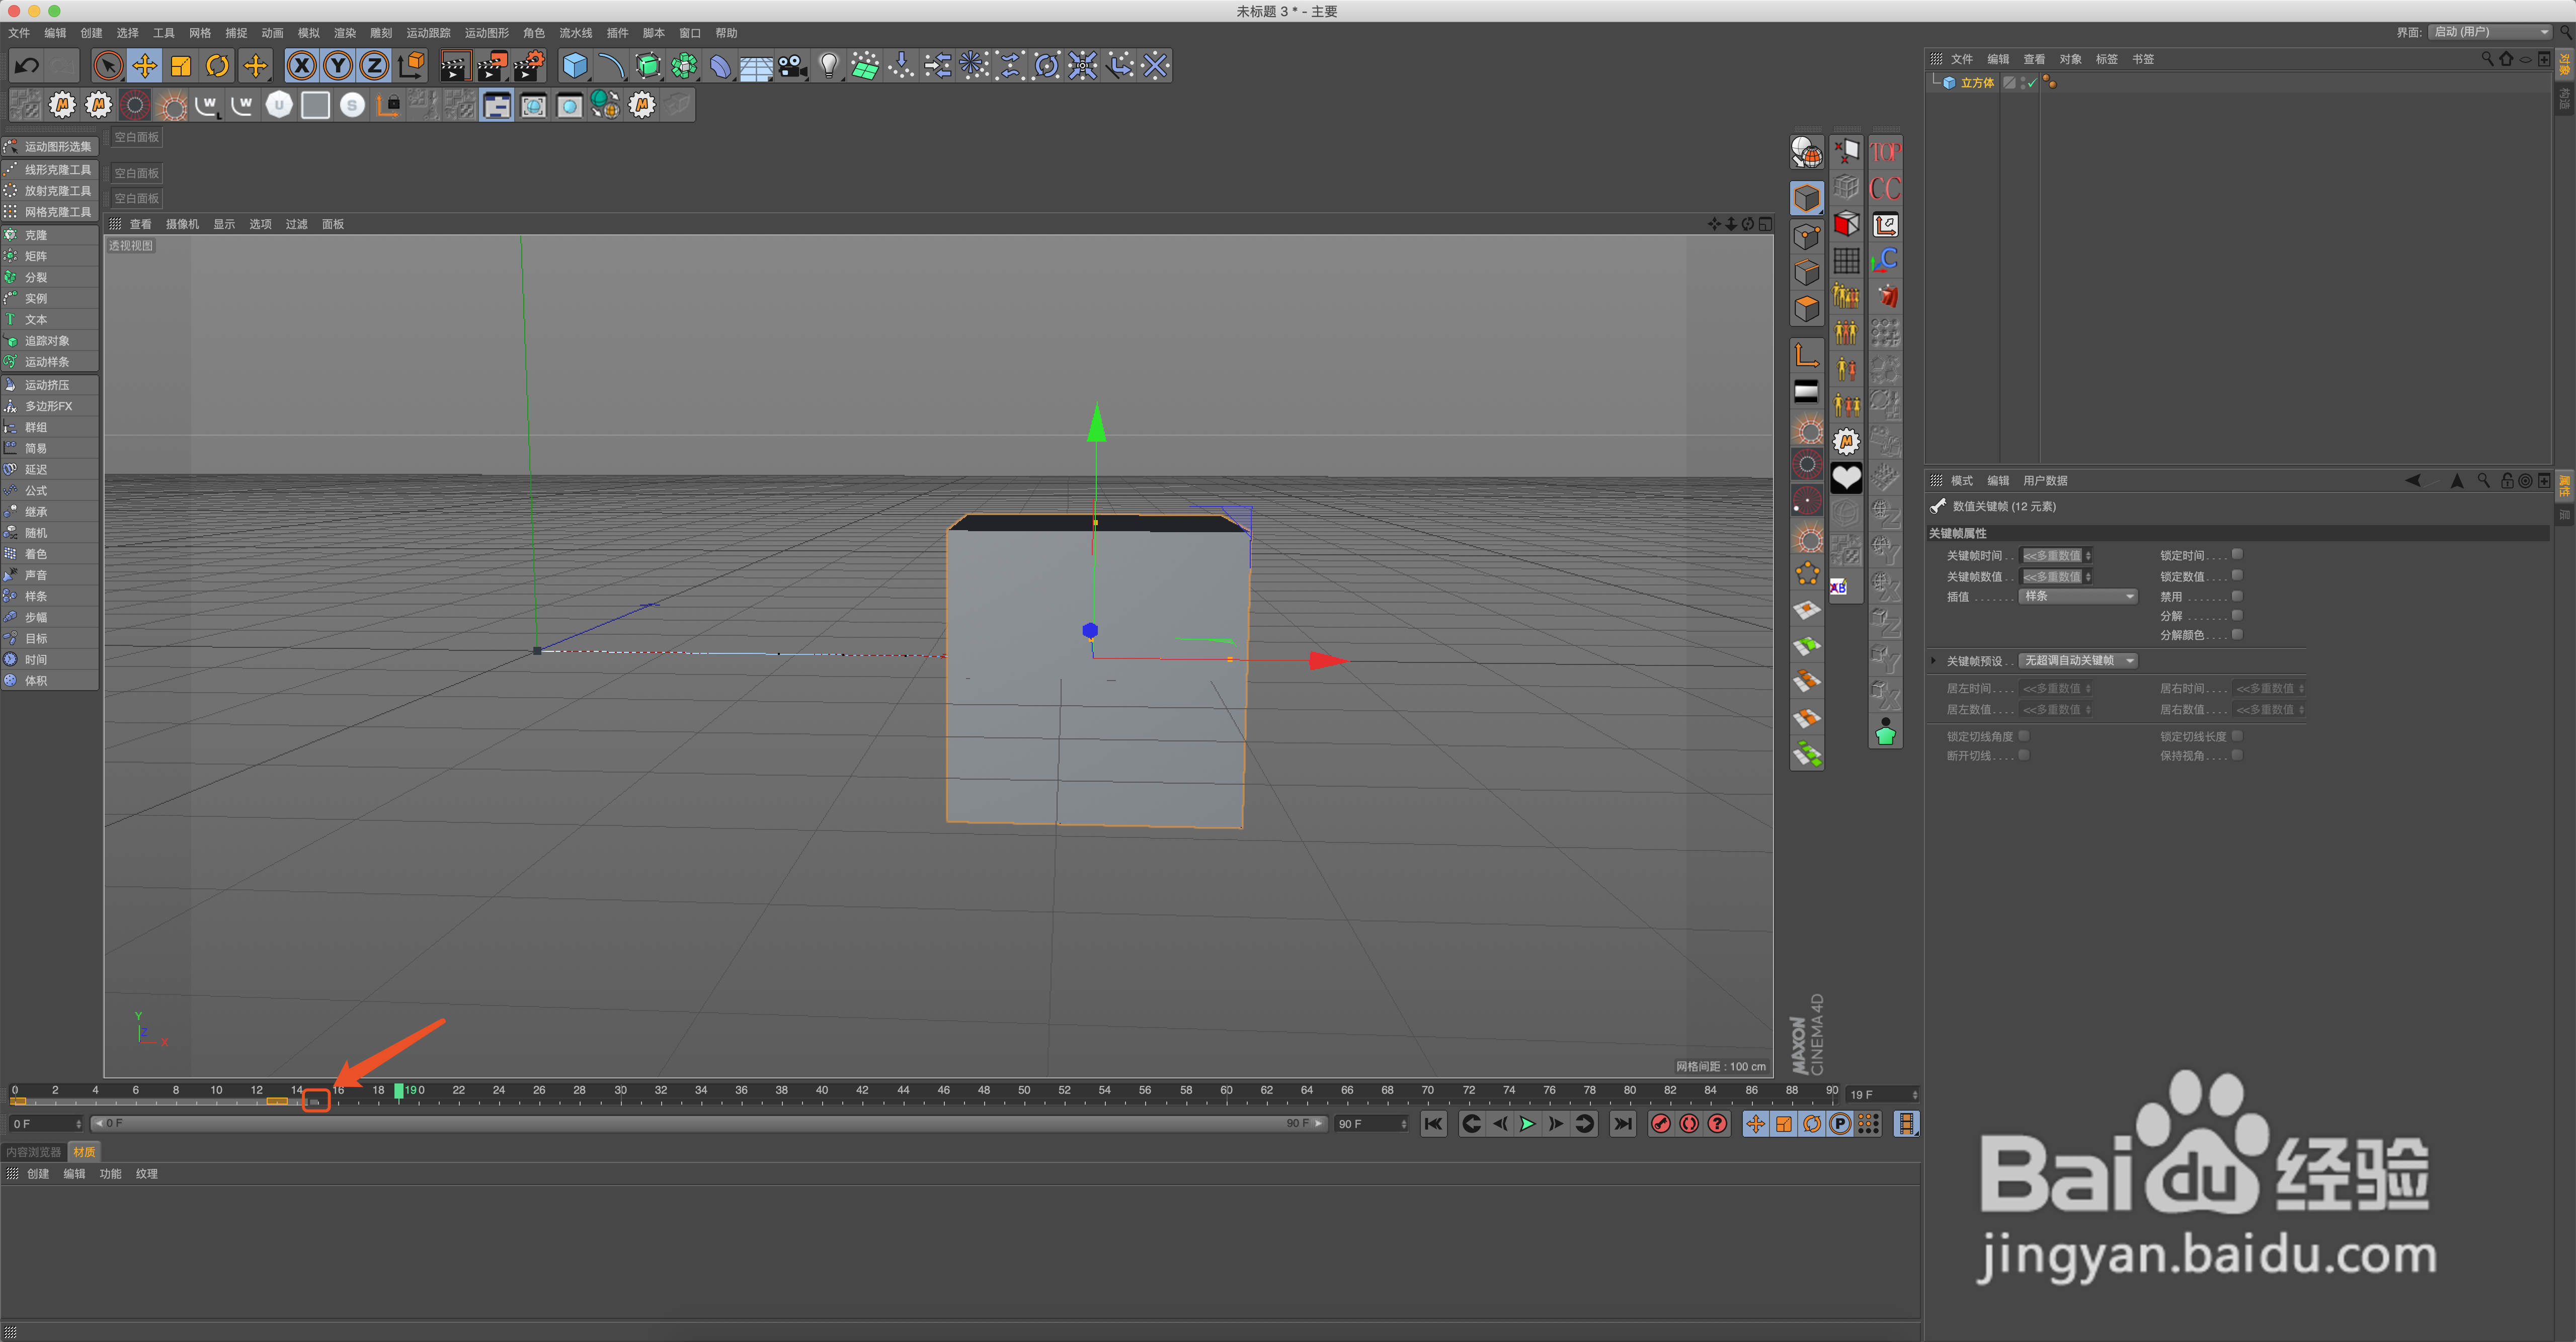Switch to the 材质 tab
Image resolution: width=2576 pixels, height=1342 pixels.
84,1152
